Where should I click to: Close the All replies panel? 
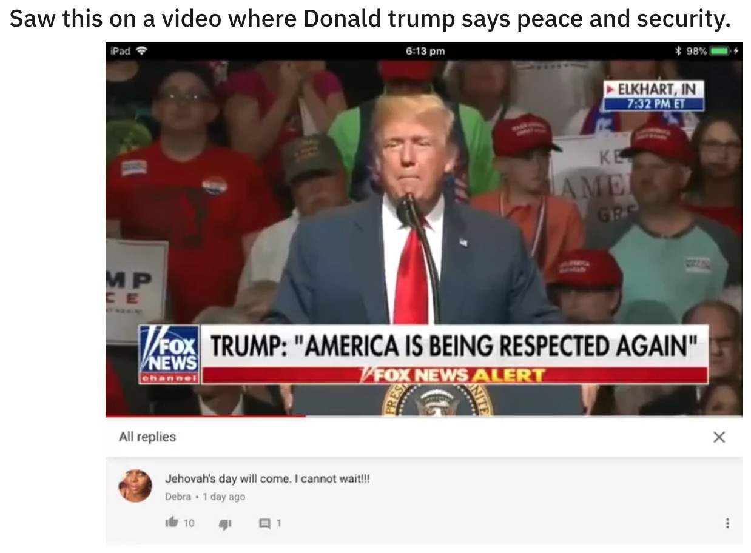click(x=719, y=437)
